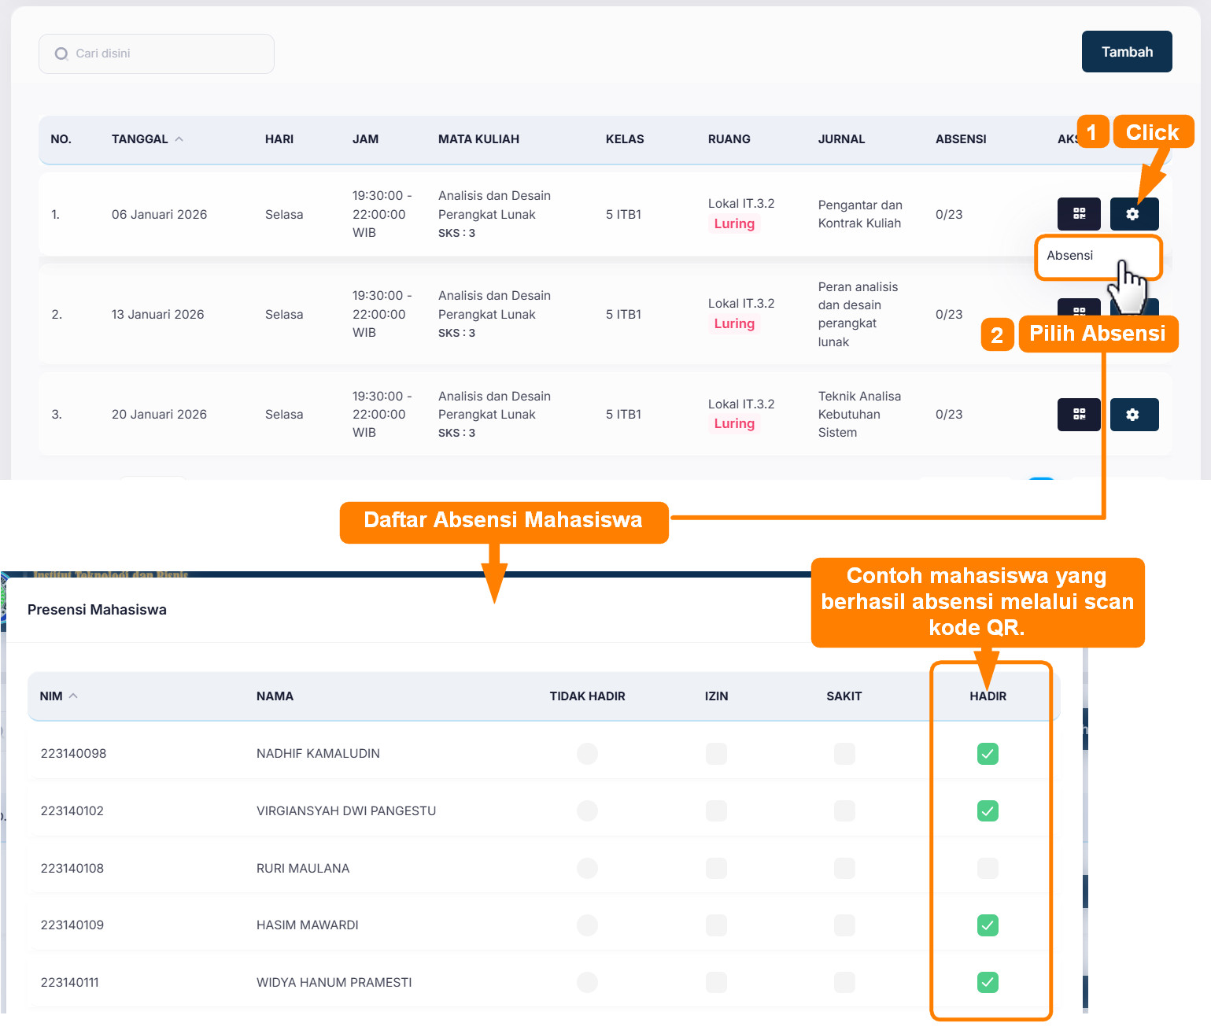Uncheck Hadir for Hasim Mawardi
The width and height of the screenshot is (1211, 1030).
tap(988, 925)
